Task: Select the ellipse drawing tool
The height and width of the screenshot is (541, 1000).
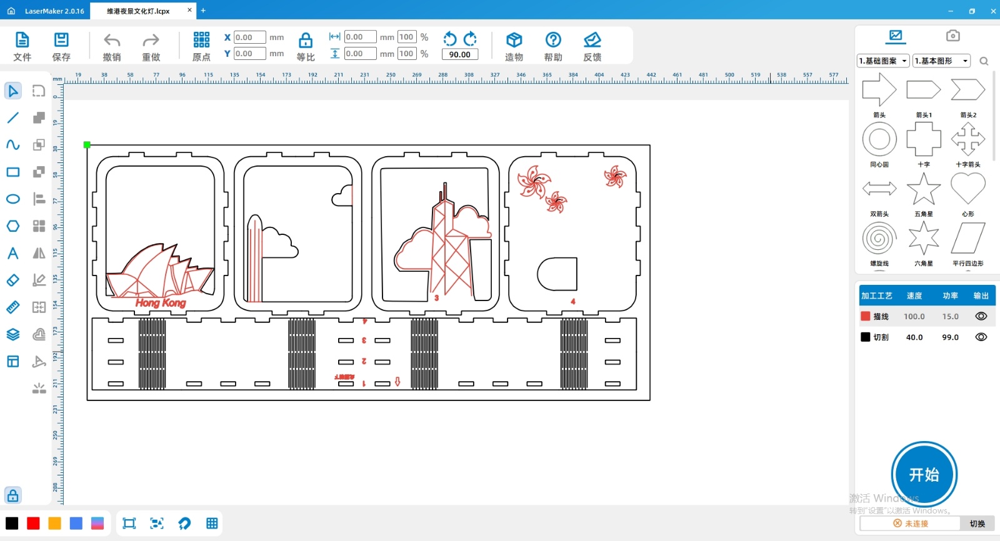Action: click(x=13, y=199)
